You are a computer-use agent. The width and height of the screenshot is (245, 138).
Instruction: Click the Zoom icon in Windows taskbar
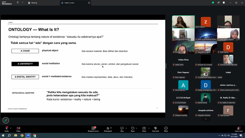(x=28, y=135)
